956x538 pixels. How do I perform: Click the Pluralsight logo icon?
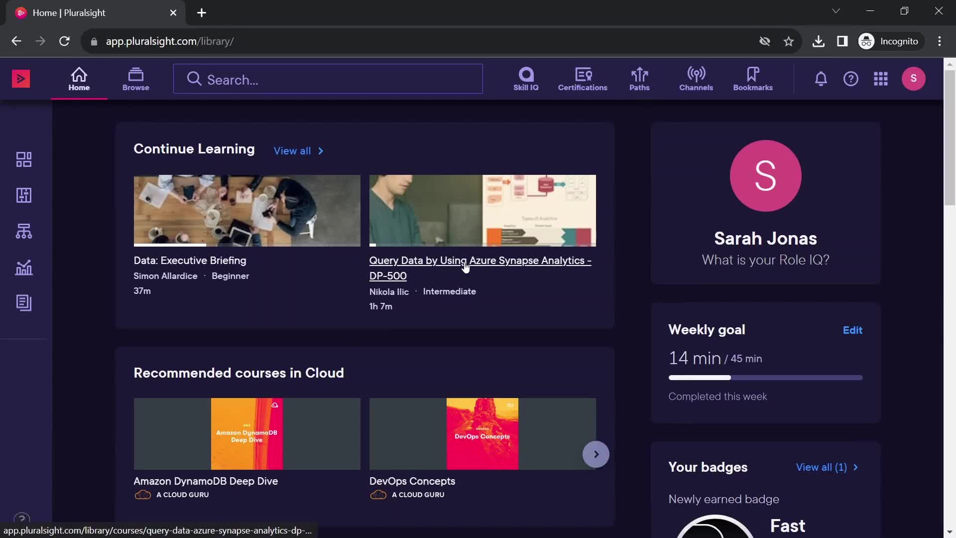(21, 79)
